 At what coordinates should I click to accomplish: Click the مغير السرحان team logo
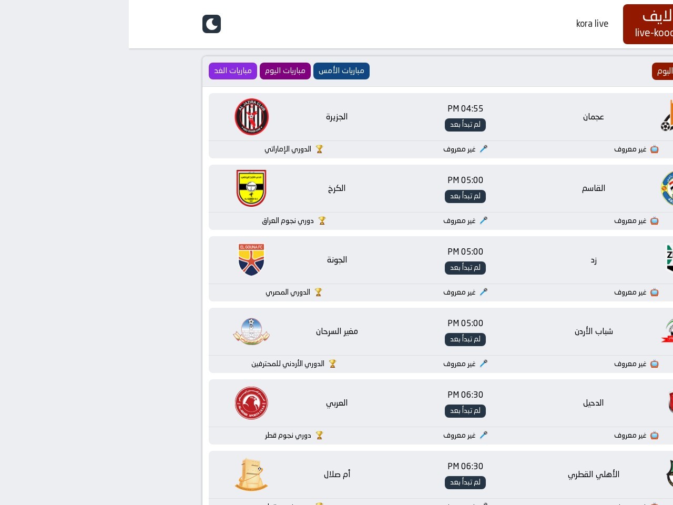pos(251,331)
